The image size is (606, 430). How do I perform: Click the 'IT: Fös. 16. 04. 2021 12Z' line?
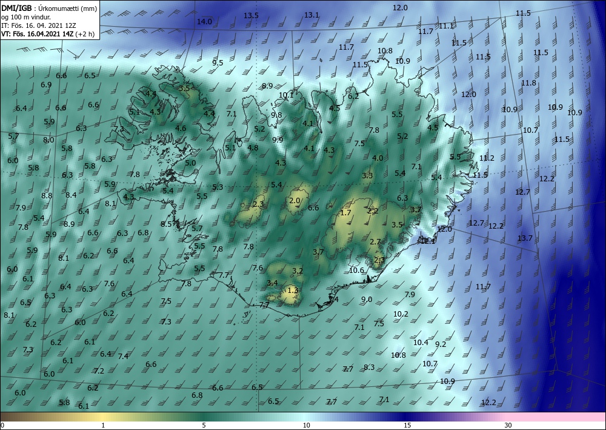point(39,25)
